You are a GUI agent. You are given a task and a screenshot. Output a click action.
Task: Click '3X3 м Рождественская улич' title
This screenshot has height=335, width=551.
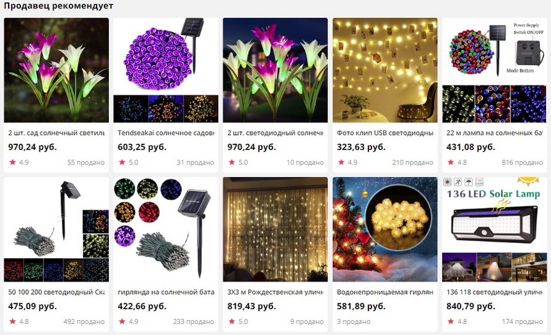(x=275, y=292)
